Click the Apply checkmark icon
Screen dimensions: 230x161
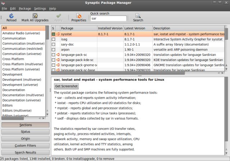pos(59,16)
